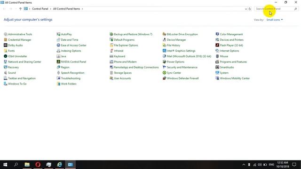Click the Keyboard icon
Image resolution: width=301 pixels, height=169 pixels.
pyautogui.click(x=111, y=56)
